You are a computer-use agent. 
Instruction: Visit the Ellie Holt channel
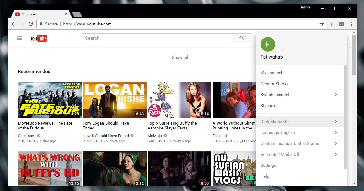220,136
